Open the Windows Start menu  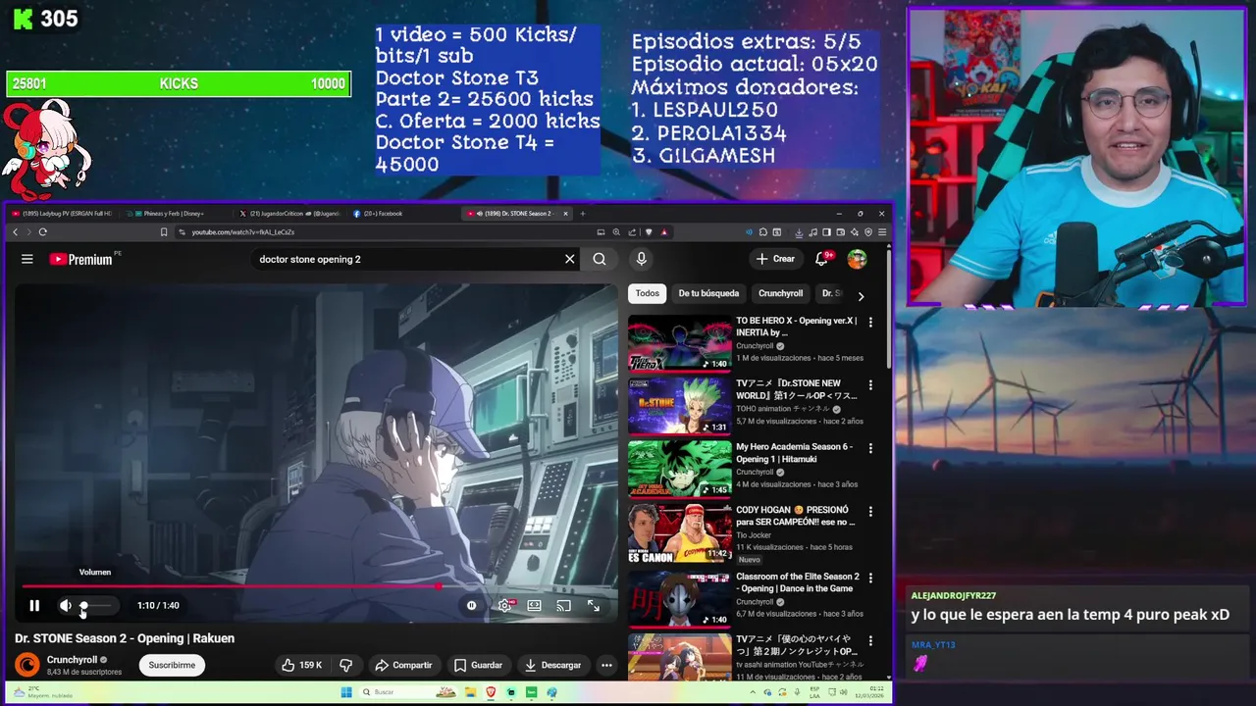[345, 692]
